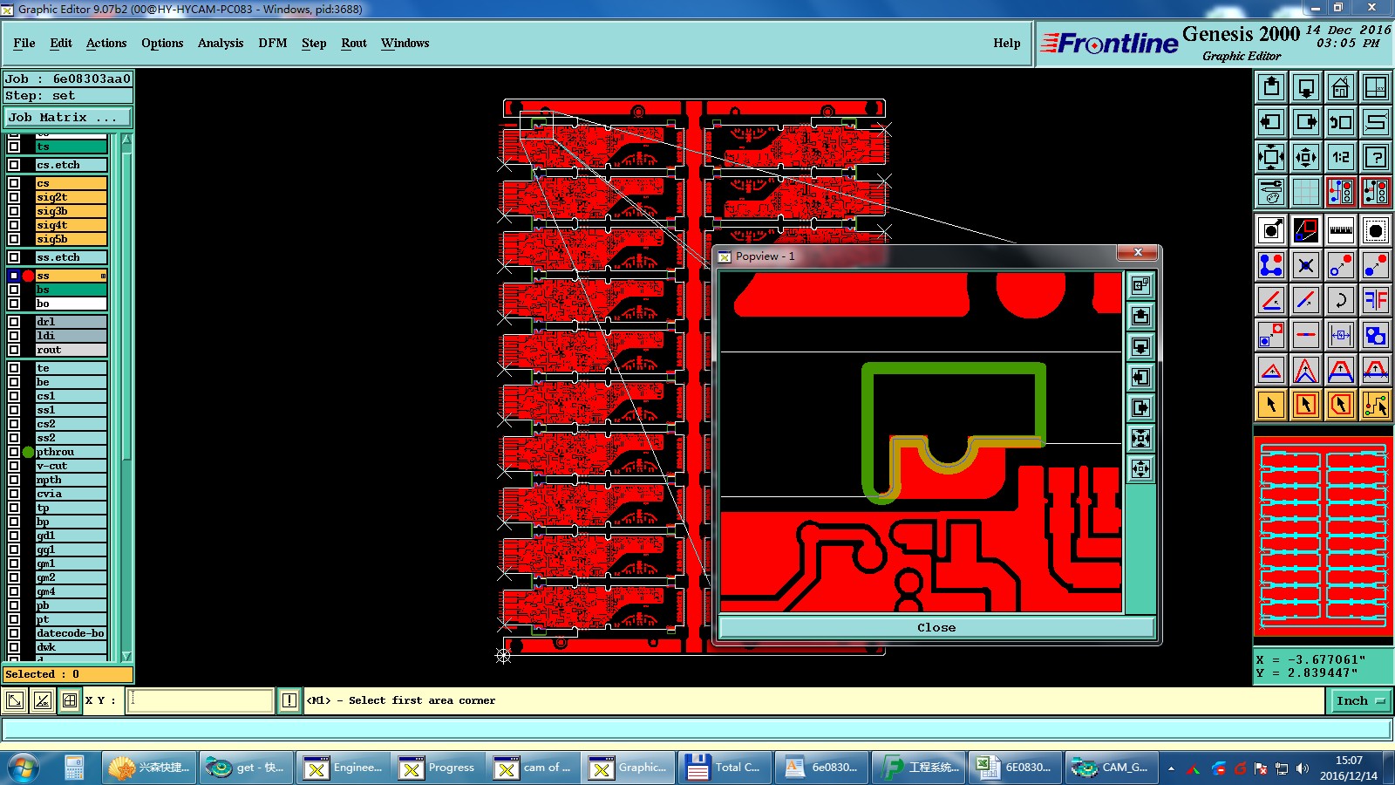Select the ruler measure tool icon
1395x785 pixels.
(1341, 230)
